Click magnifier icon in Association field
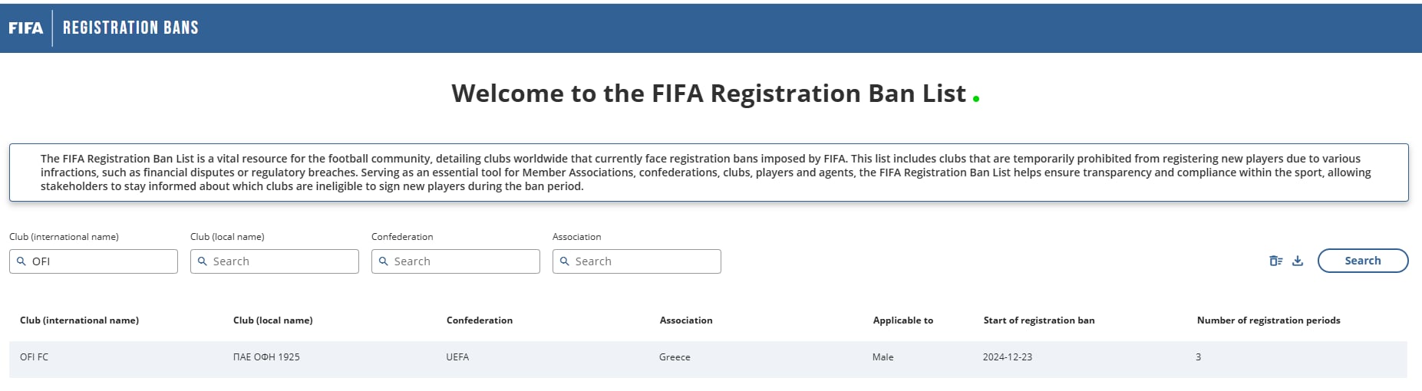This screenshot has height=391, width=1422. tap(564, 261)
